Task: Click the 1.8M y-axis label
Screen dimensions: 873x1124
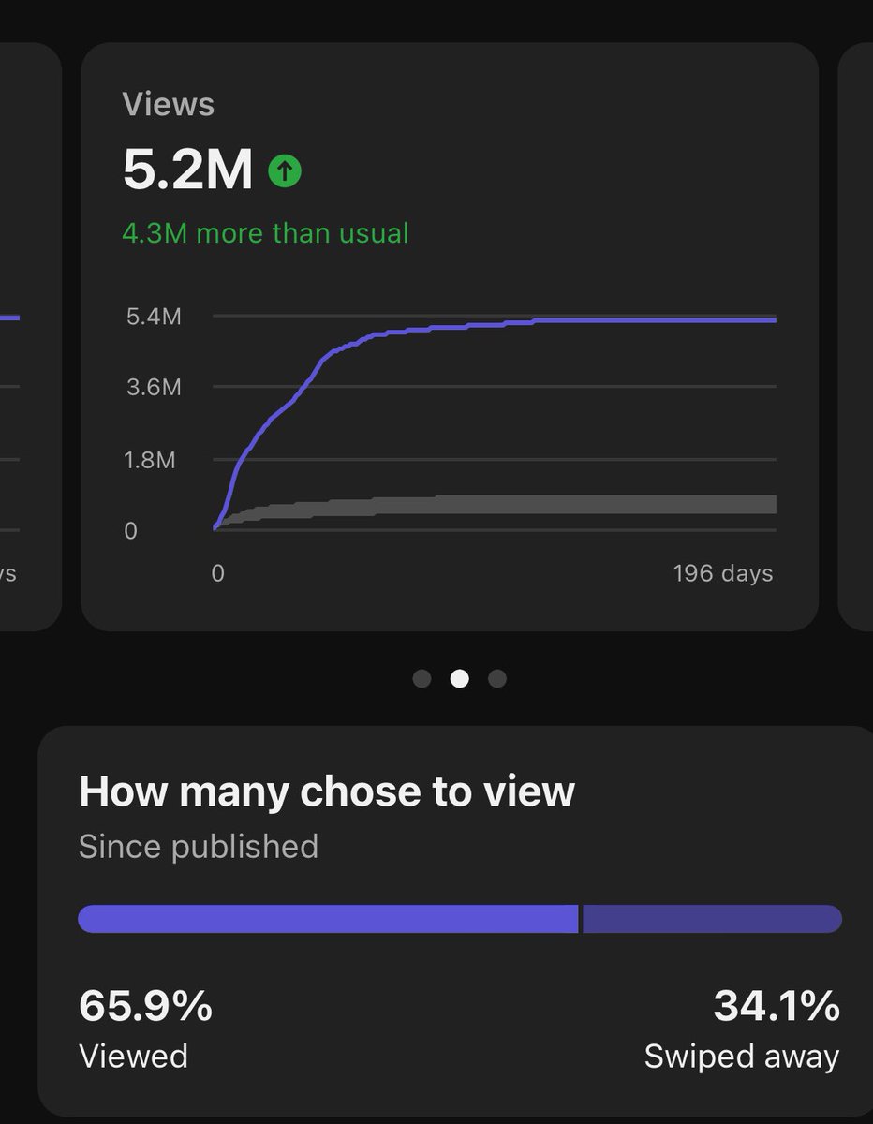Action: tap(155, 460)
